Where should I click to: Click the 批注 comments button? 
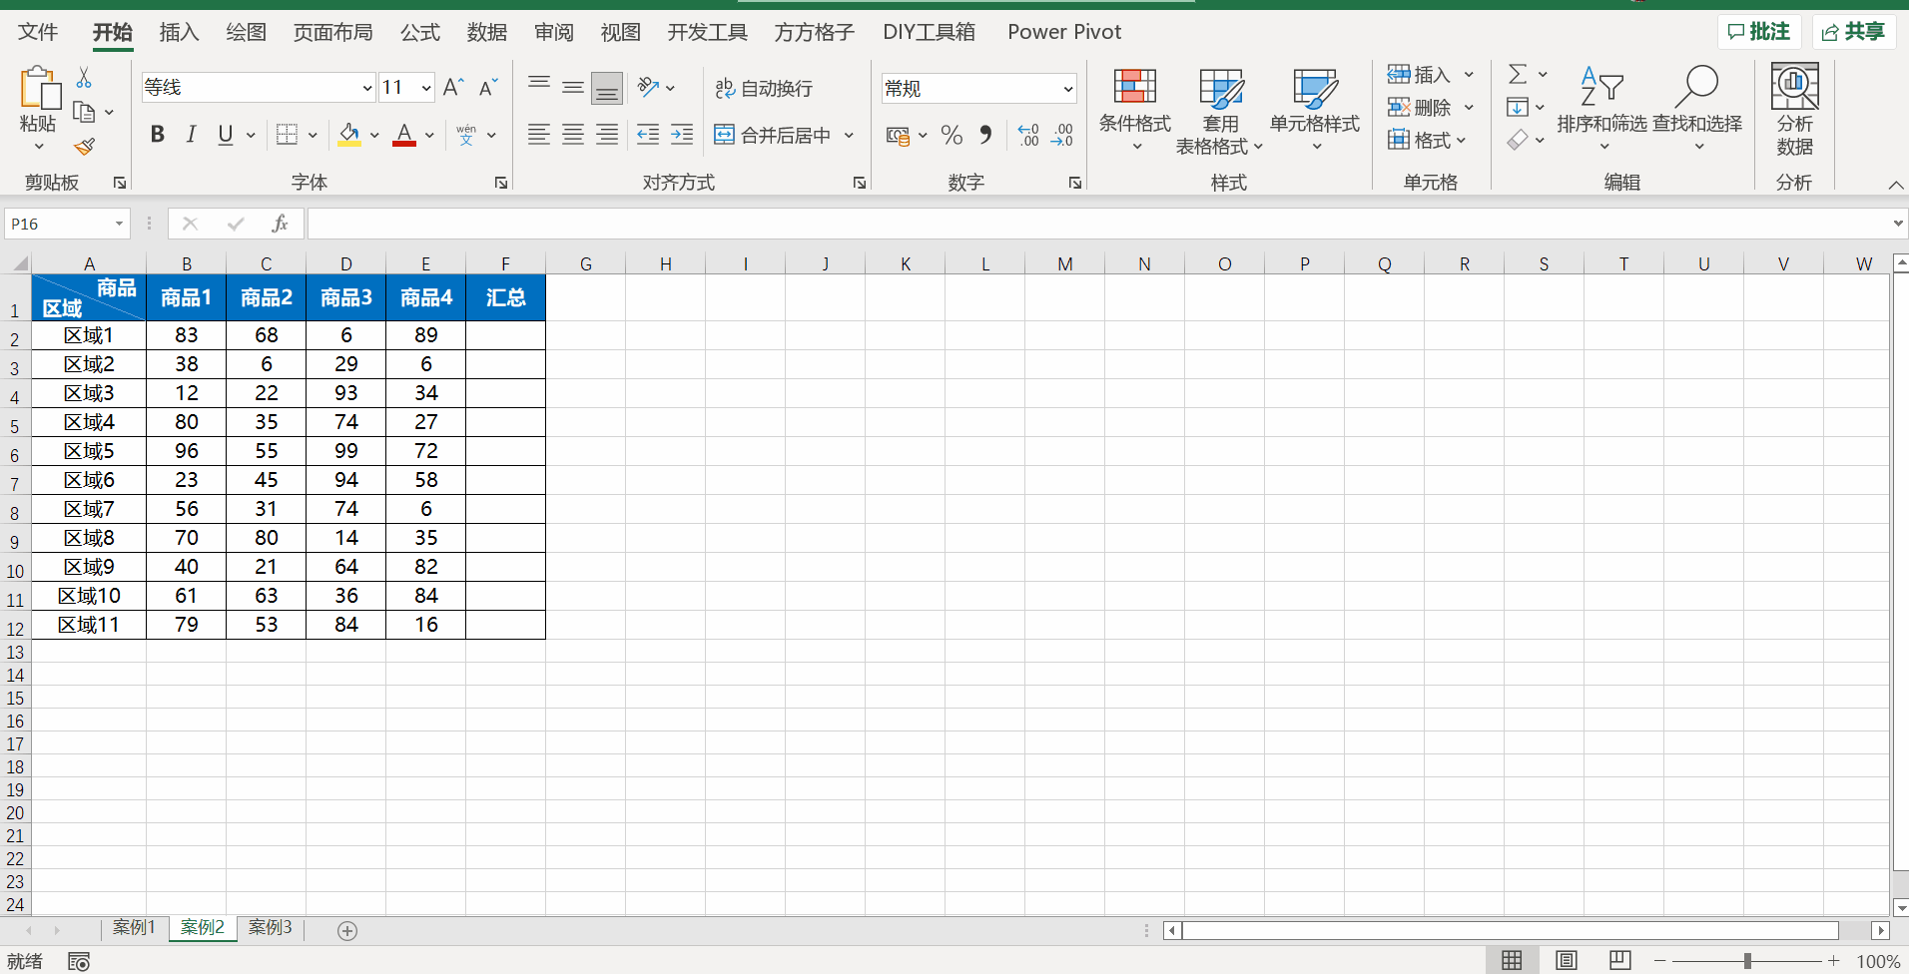1758,32
